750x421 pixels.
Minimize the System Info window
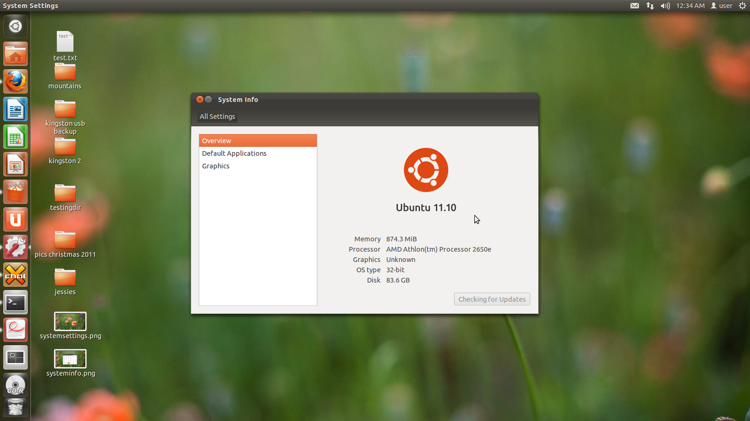tap(209, 100)
